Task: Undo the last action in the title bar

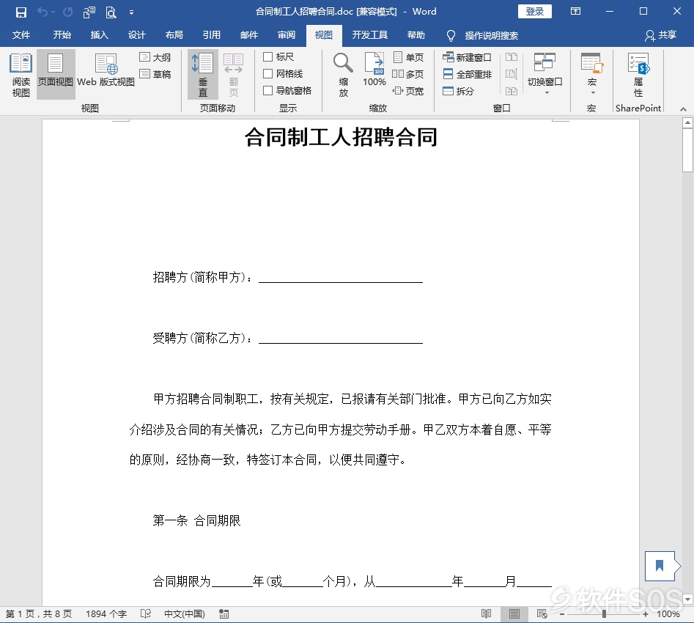Action: 43,12
